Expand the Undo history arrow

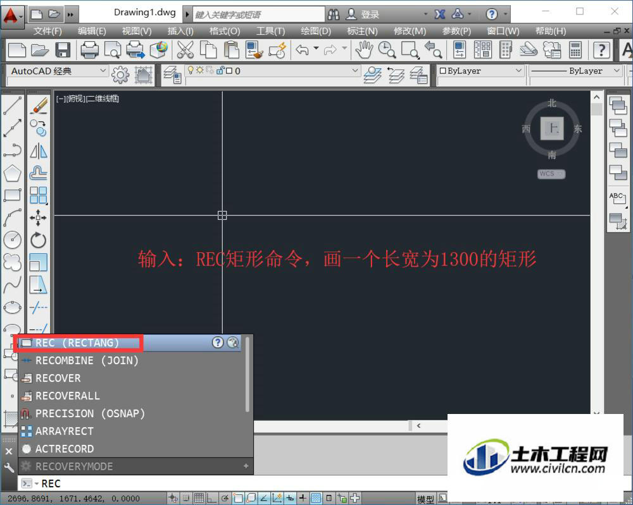(x=316, y=49)
